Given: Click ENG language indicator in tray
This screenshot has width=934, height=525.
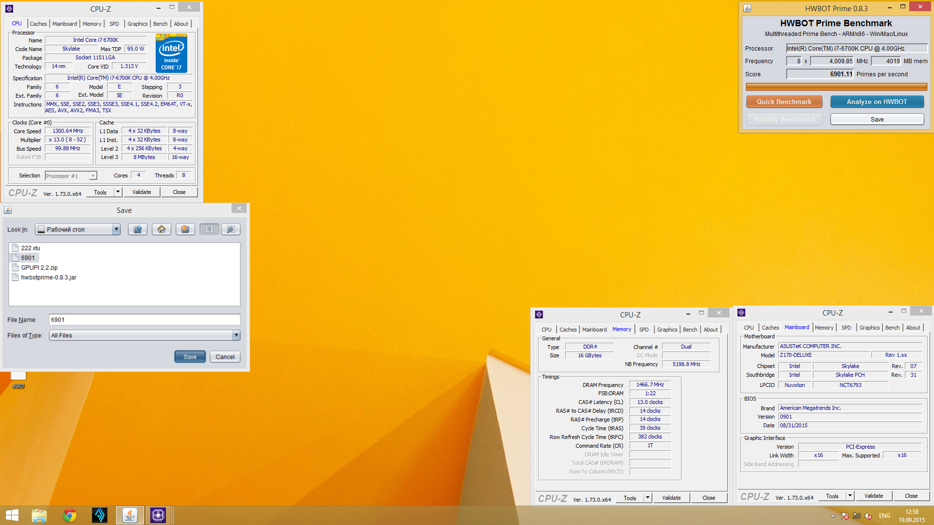Looking at the screenshot, I should [884, 516].
